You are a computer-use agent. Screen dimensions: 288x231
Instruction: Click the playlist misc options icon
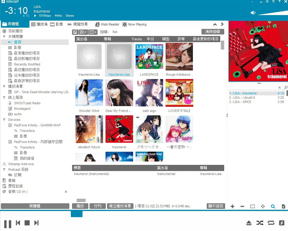[x=263, y=206]
